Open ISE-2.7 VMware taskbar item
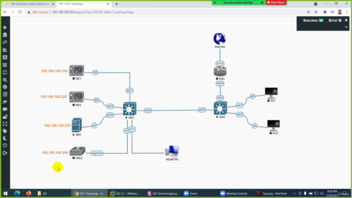The width and height of the screenshot is (352, 198). tap(126, 193)
